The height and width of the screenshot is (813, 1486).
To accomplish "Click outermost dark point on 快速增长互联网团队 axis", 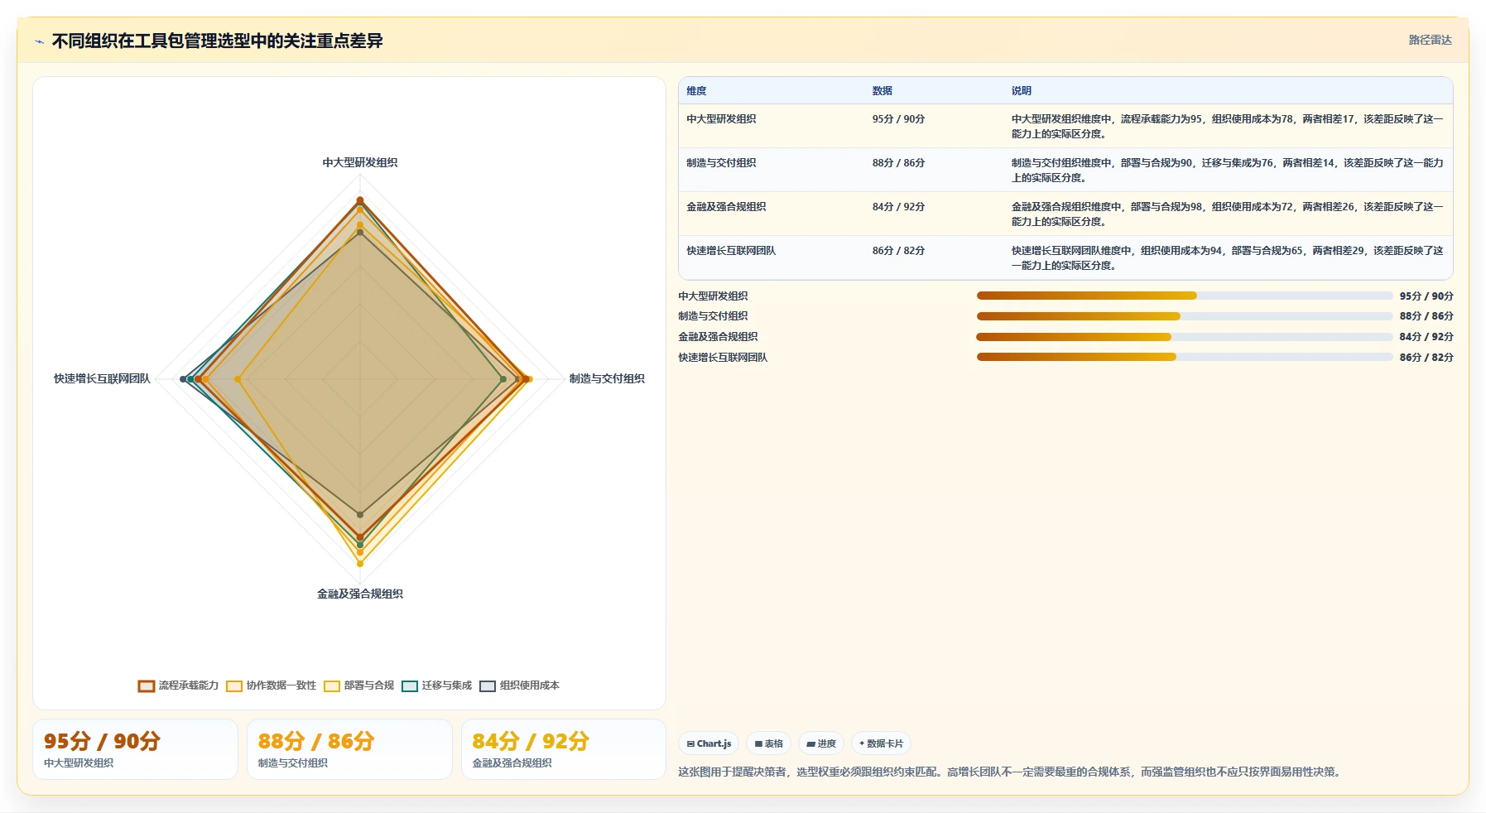I will tap(183, 379).
